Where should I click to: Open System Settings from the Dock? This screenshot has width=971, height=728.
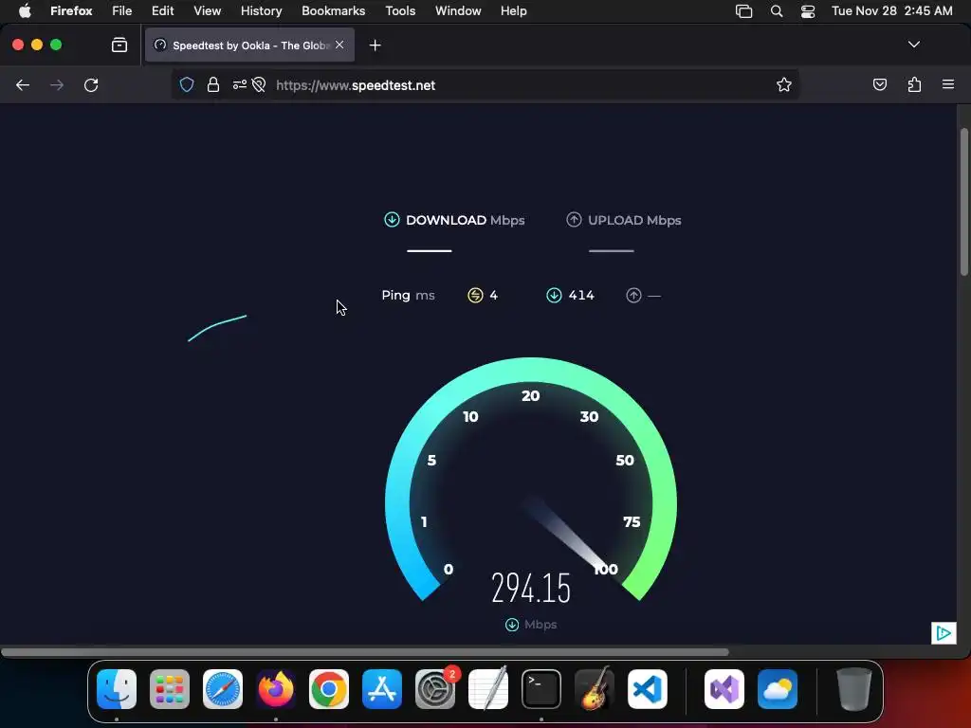[x=434, y=689]
